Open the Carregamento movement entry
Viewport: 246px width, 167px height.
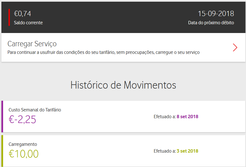(23, 144)
